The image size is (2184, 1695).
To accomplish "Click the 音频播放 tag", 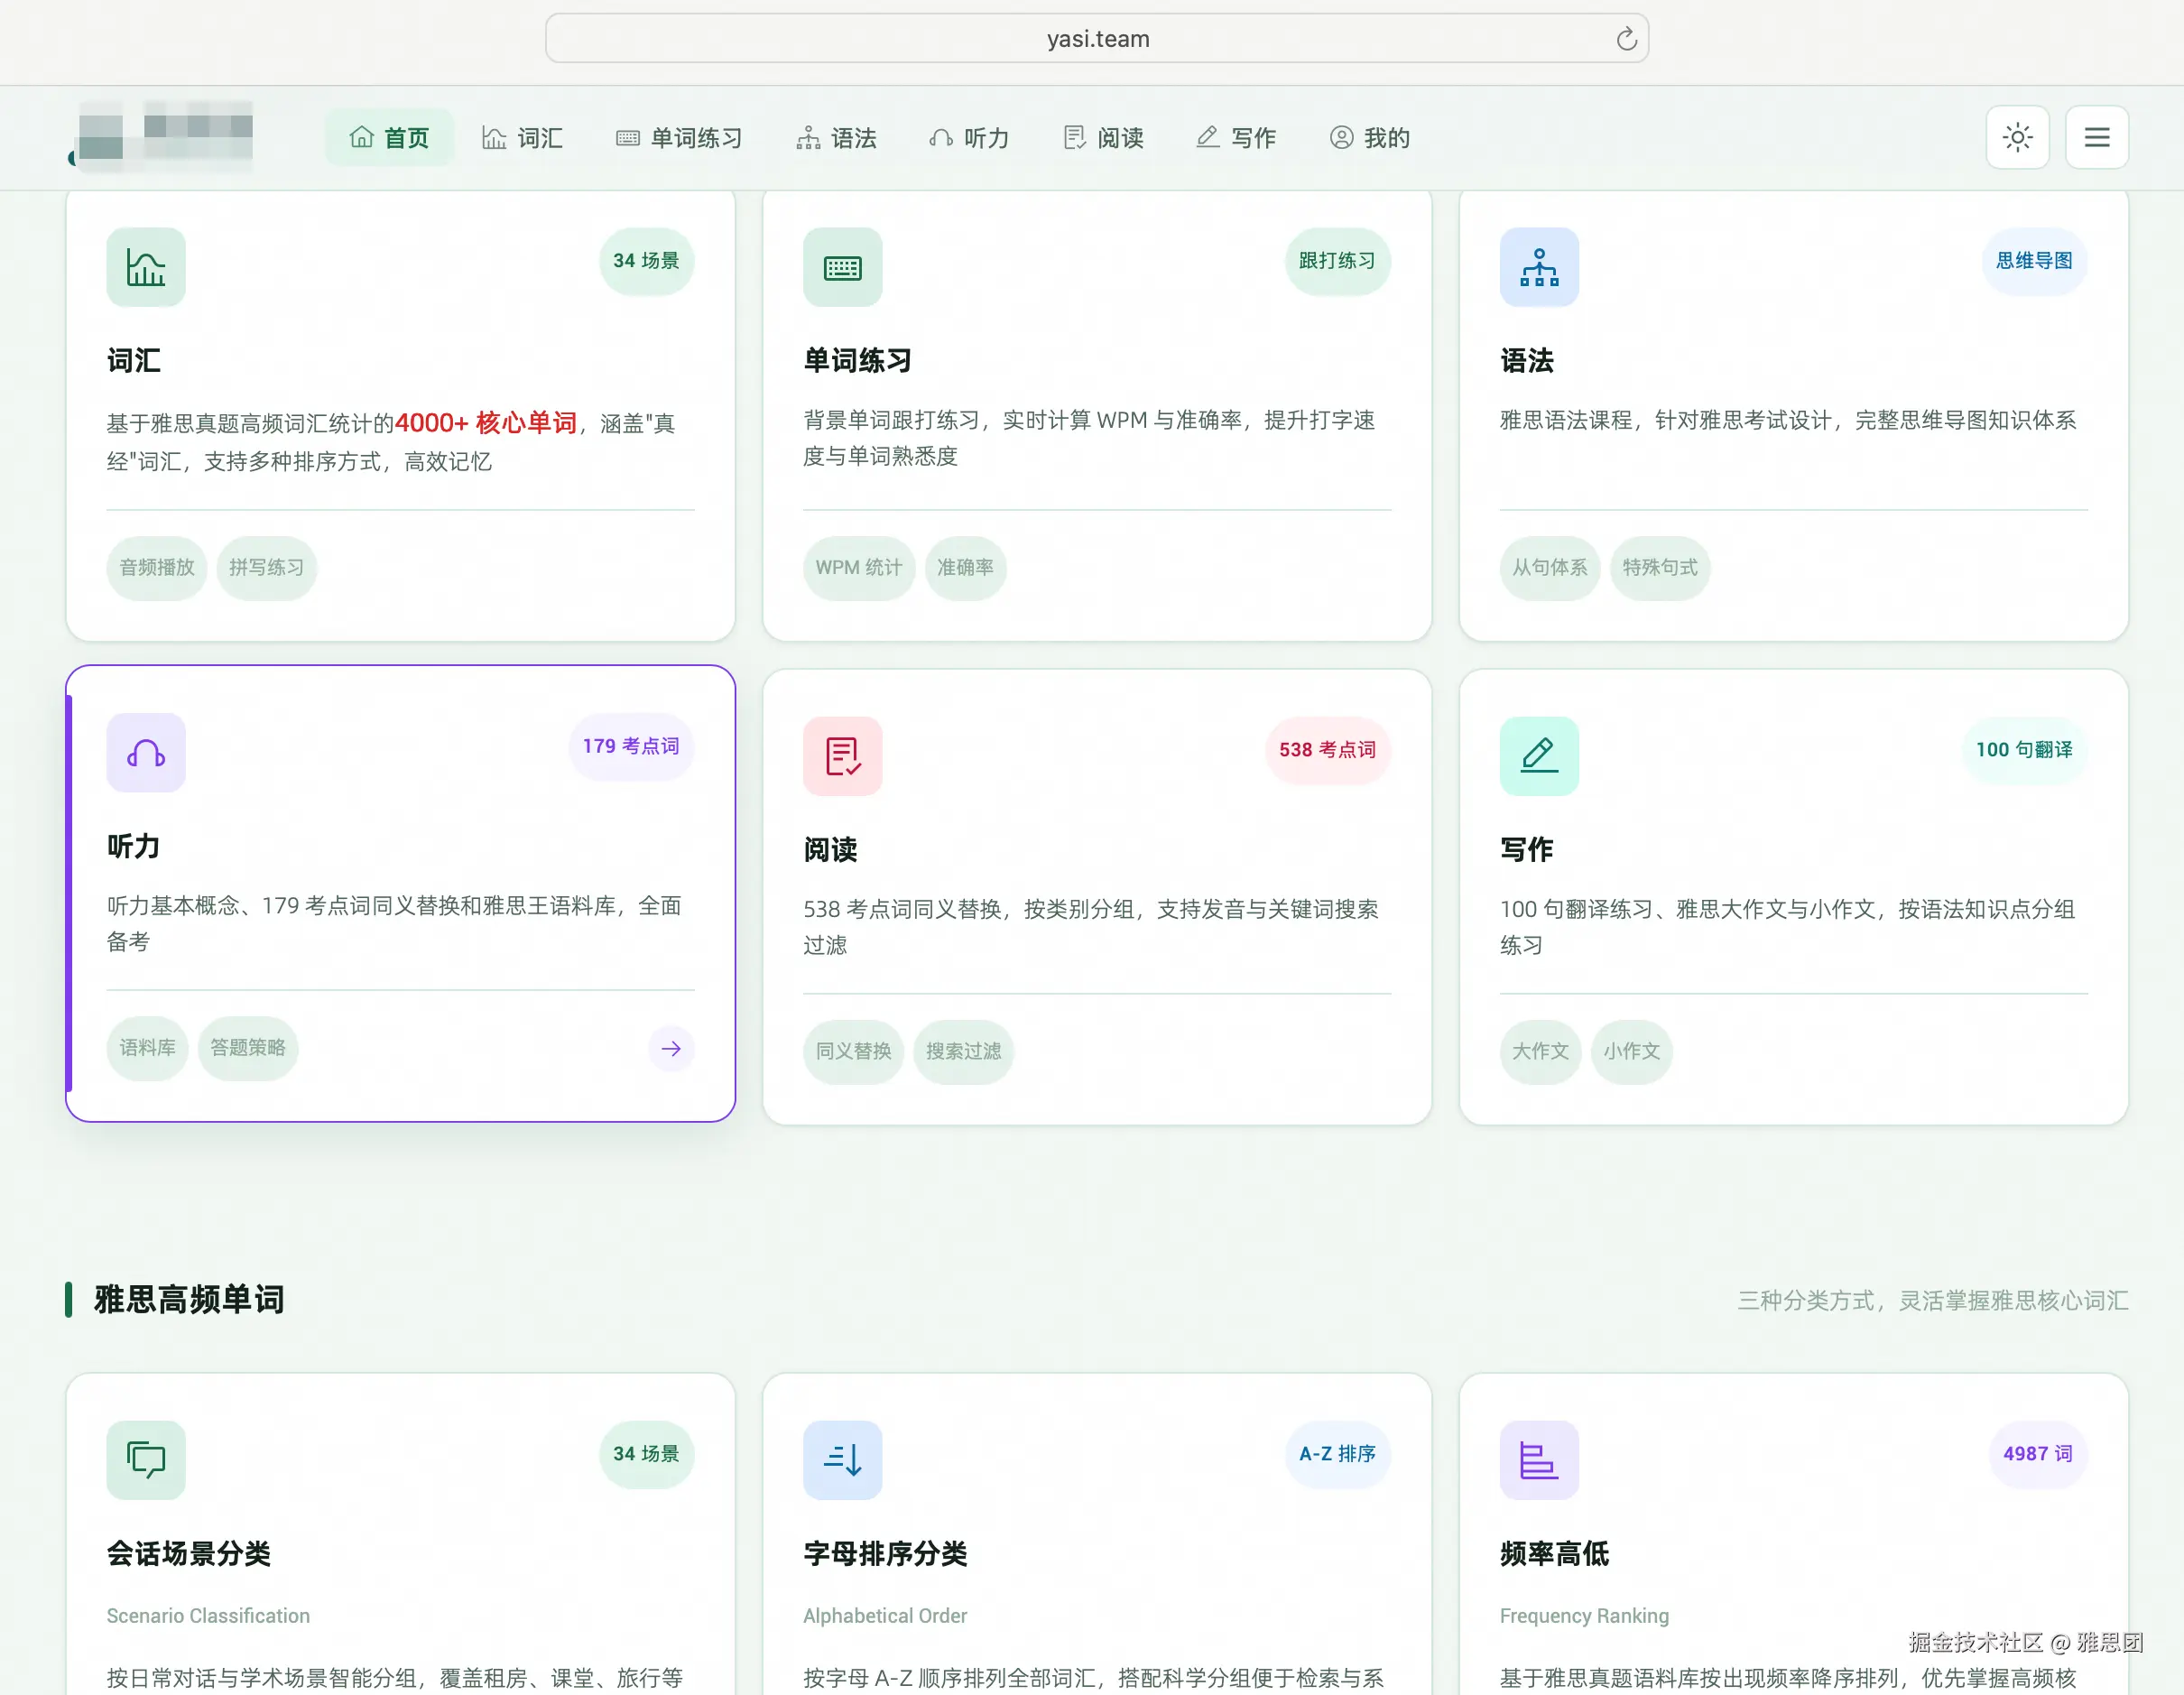I will coord(157,568).
